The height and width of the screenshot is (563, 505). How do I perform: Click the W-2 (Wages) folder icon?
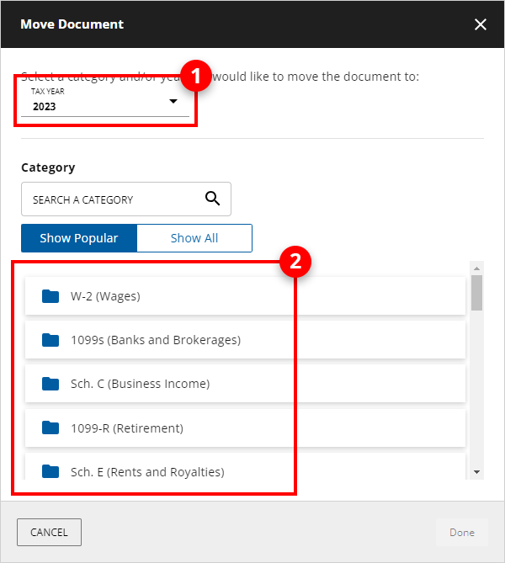[50, 296]
